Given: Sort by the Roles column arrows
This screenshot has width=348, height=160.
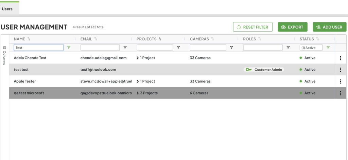Looking at the screenshot, I should [259, 39].
